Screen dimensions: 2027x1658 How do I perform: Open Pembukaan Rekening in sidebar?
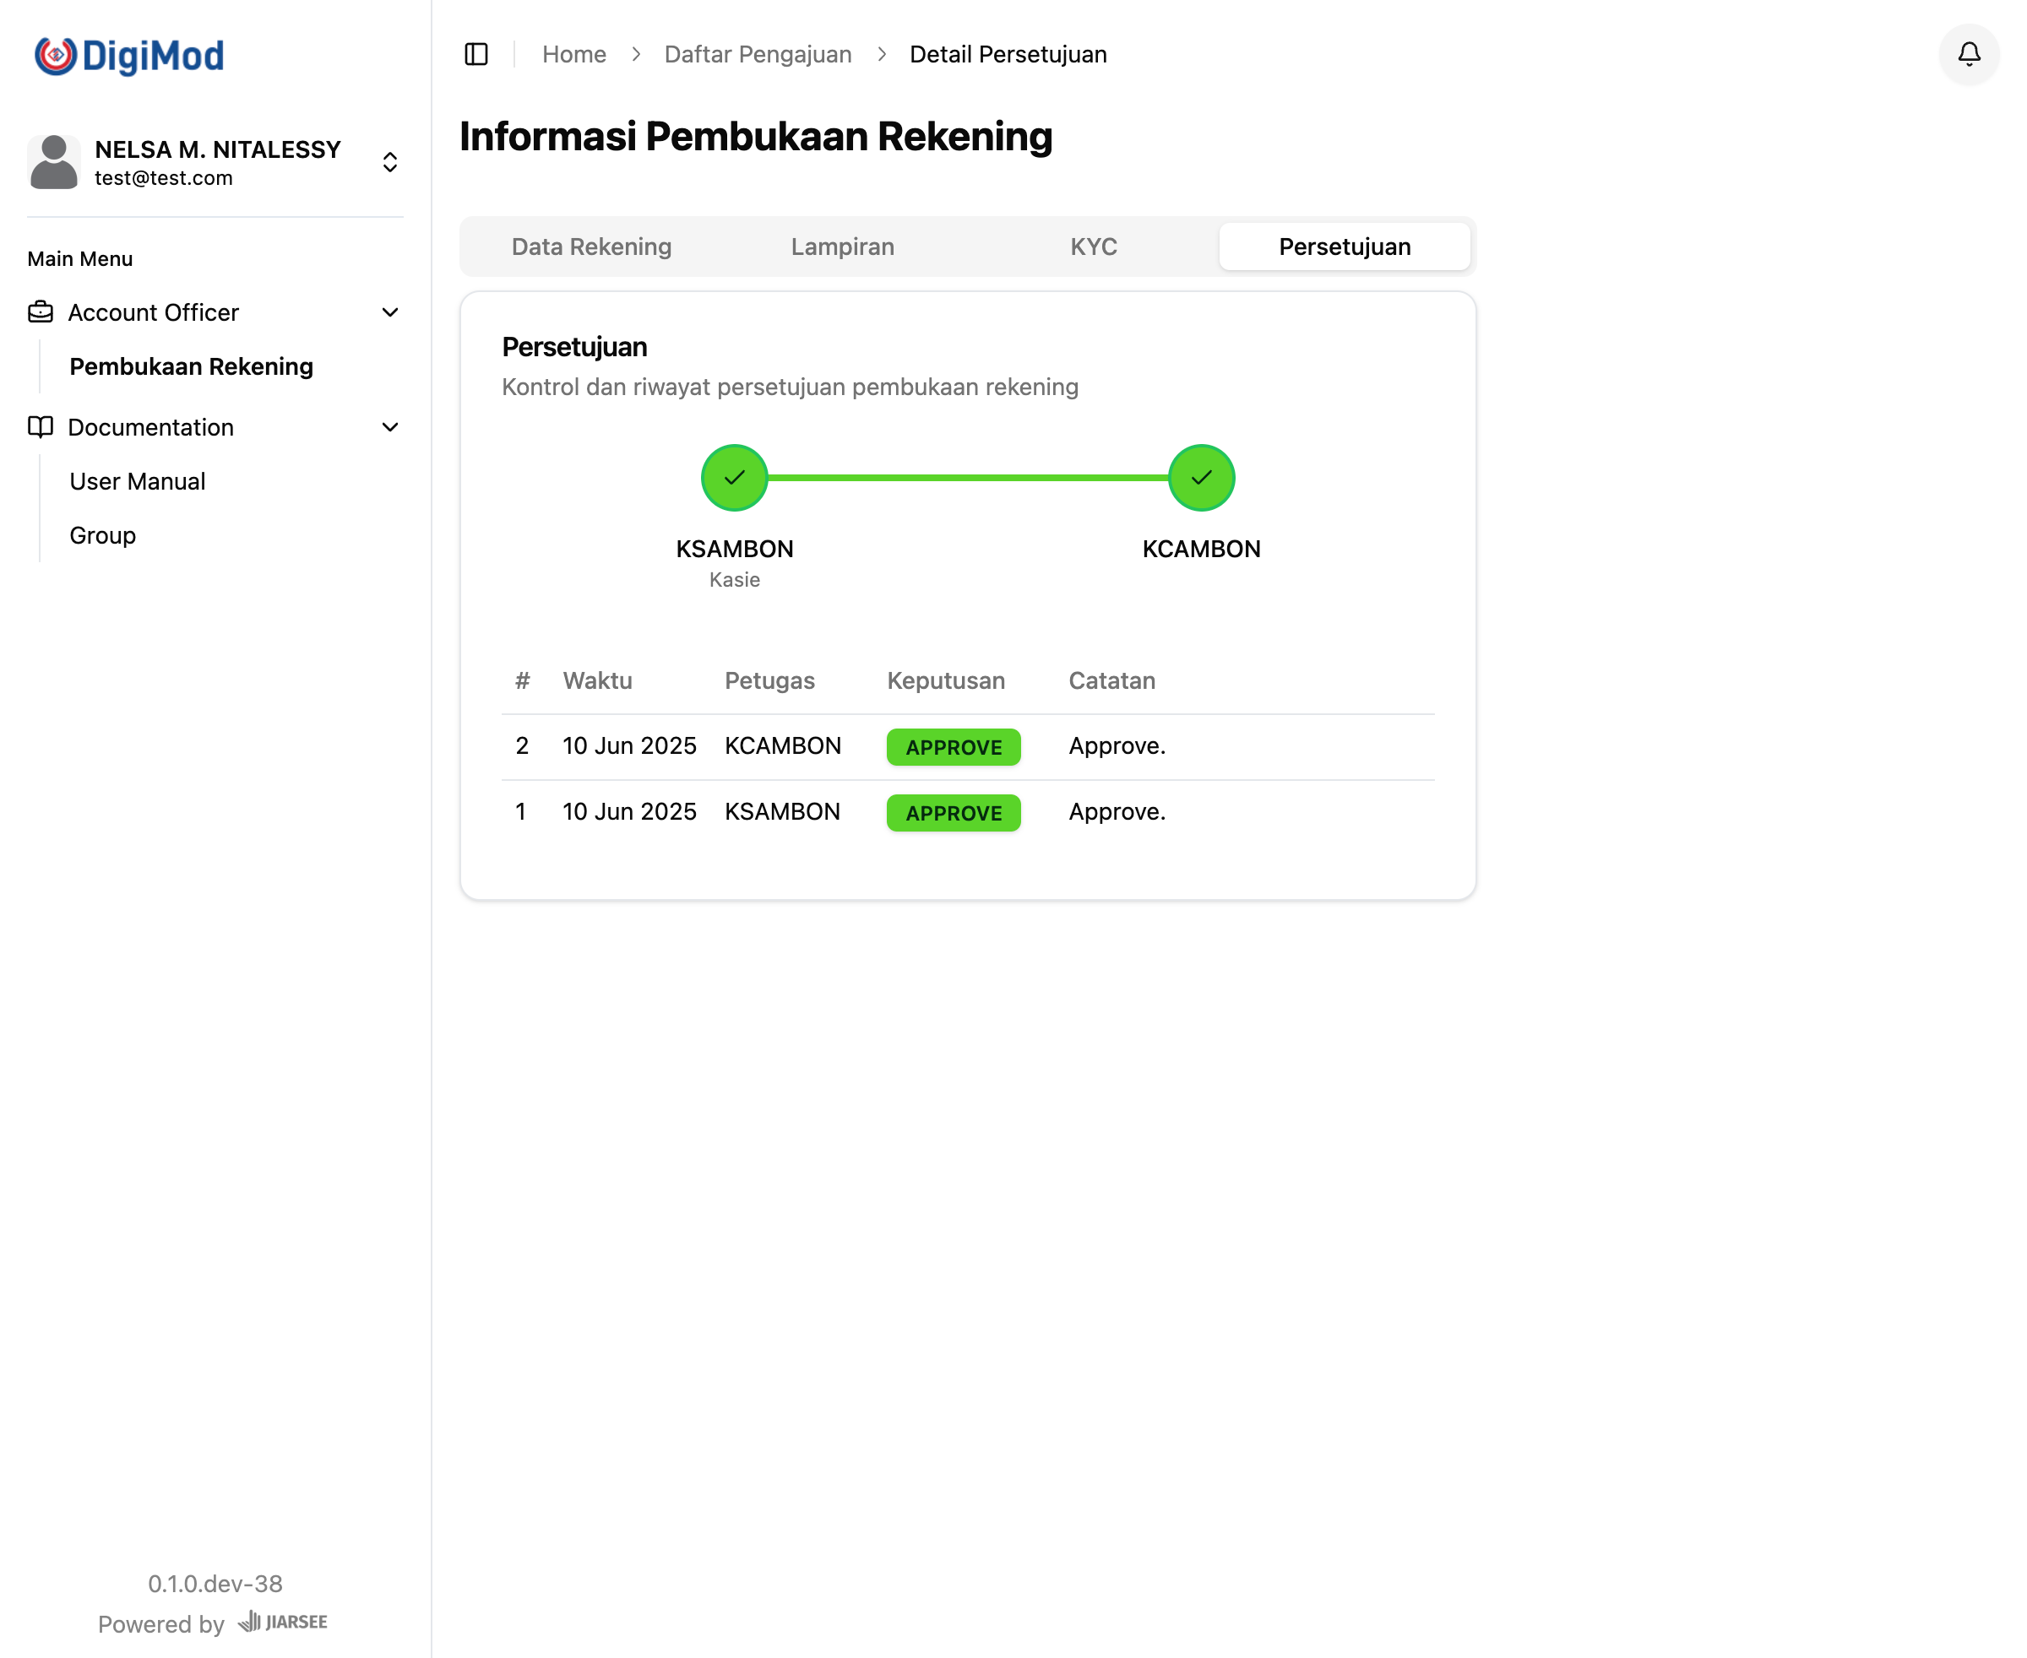[x=191, y=366]
